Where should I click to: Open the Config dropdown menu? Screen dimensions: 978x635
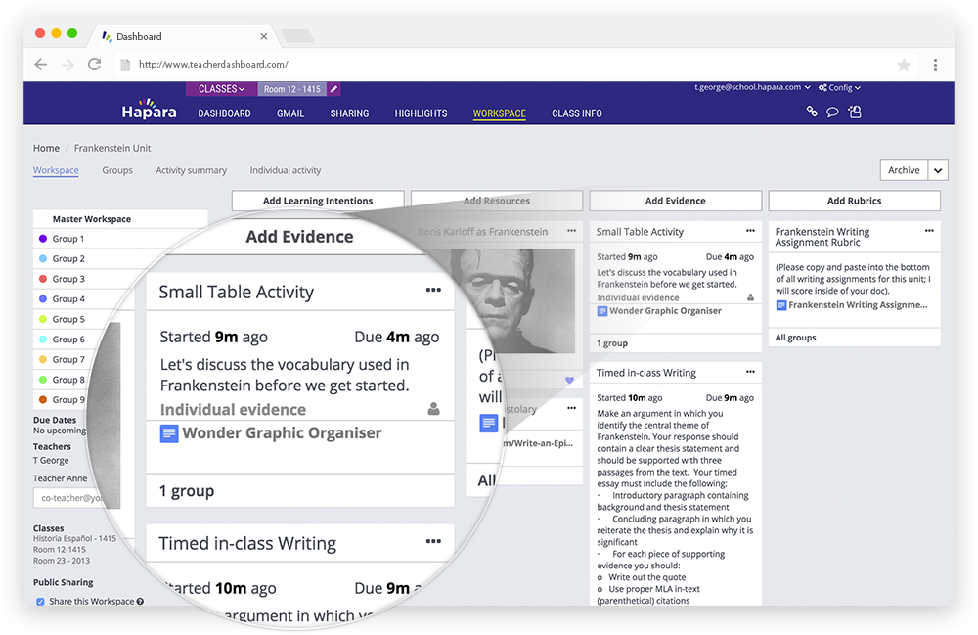pyautogui.click(x=839, y=87)
